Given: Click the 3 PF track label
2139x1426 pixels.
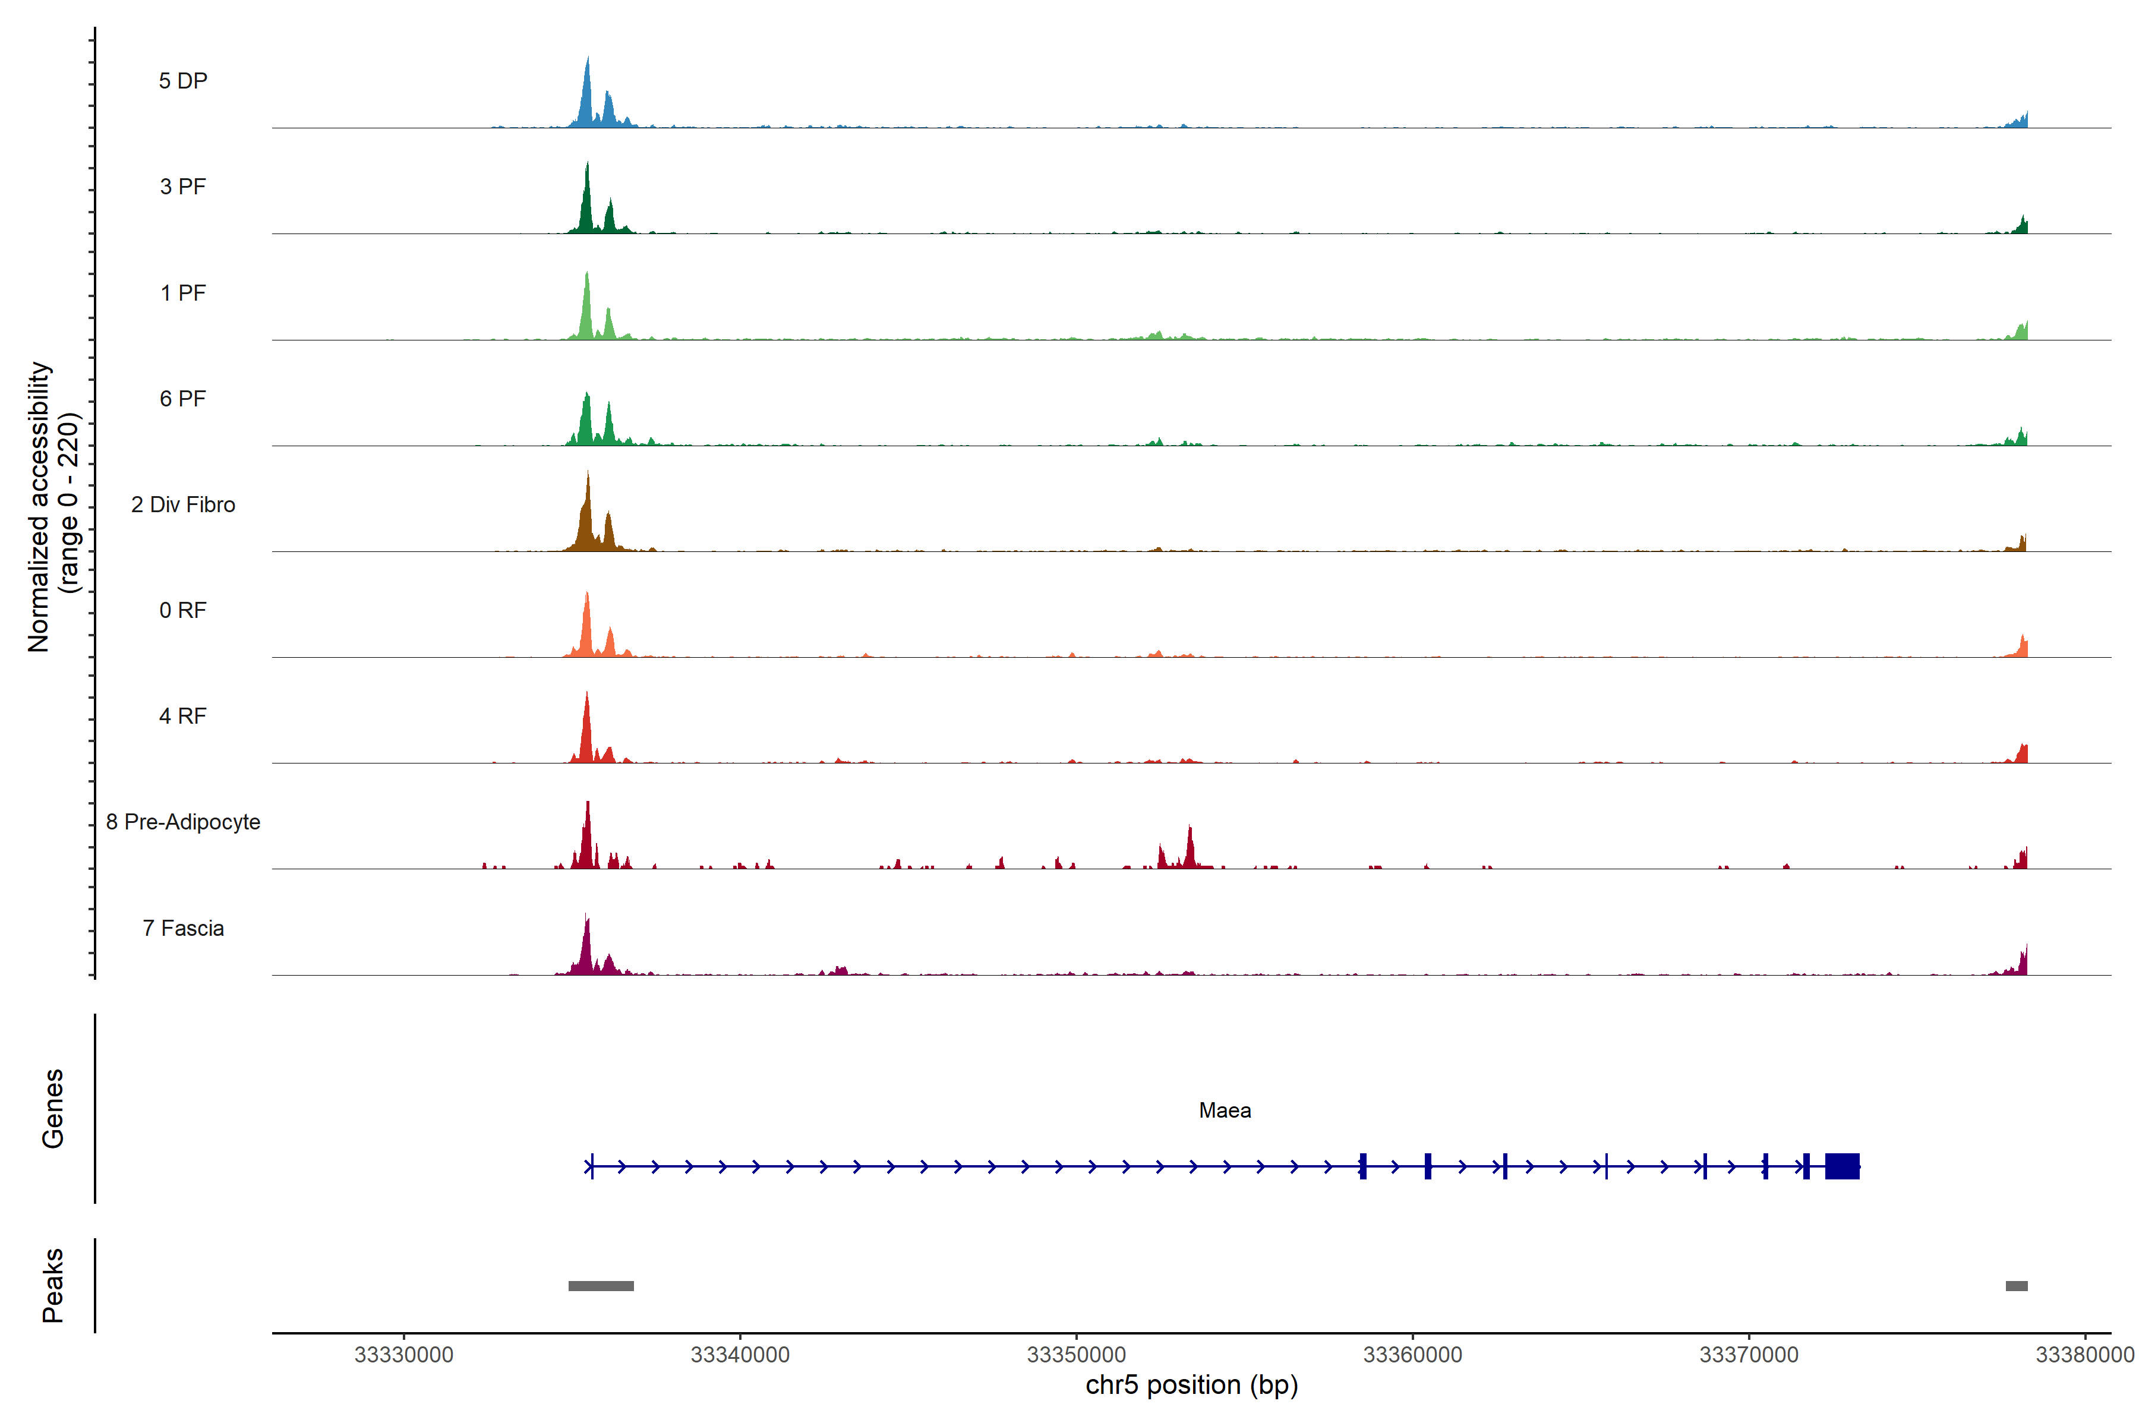Looking at the screenshot, I should coord(183,187).
